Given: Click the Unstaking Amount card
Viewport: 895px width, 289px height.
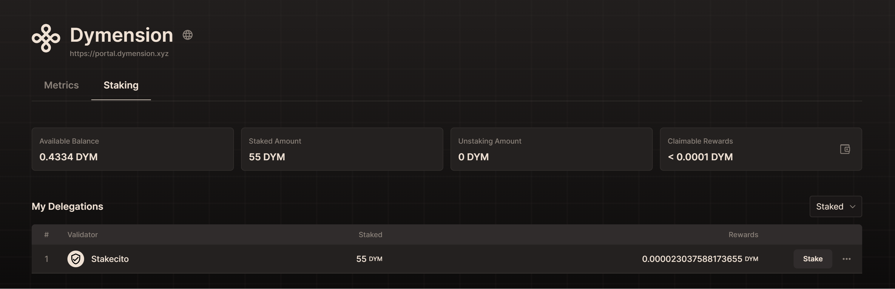Looking at the screenshot, I should coord(551,149).
